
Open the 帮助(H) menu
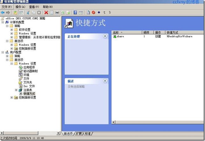(48, 7)
